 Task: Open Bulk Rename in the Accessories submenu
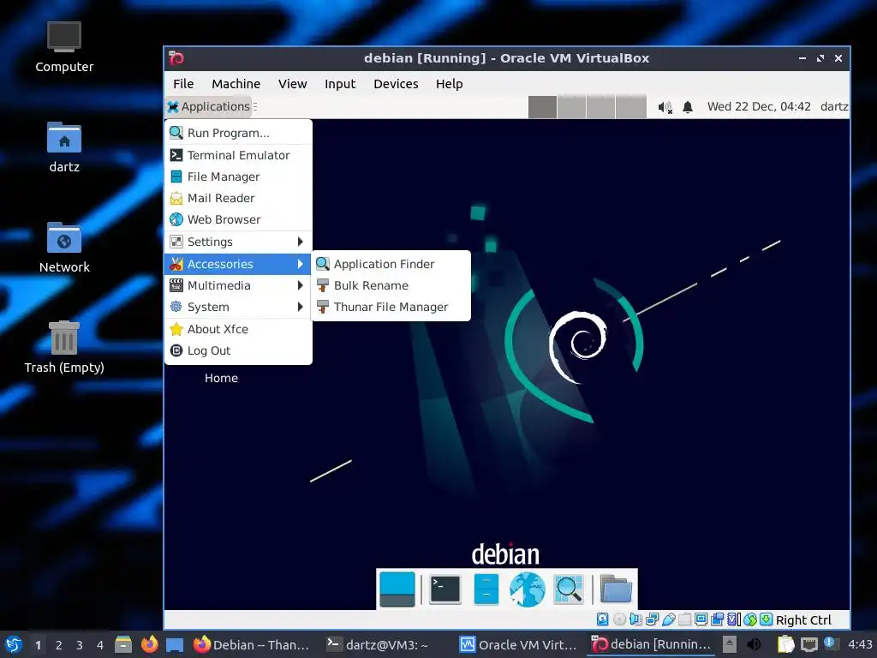click(391, 285)
